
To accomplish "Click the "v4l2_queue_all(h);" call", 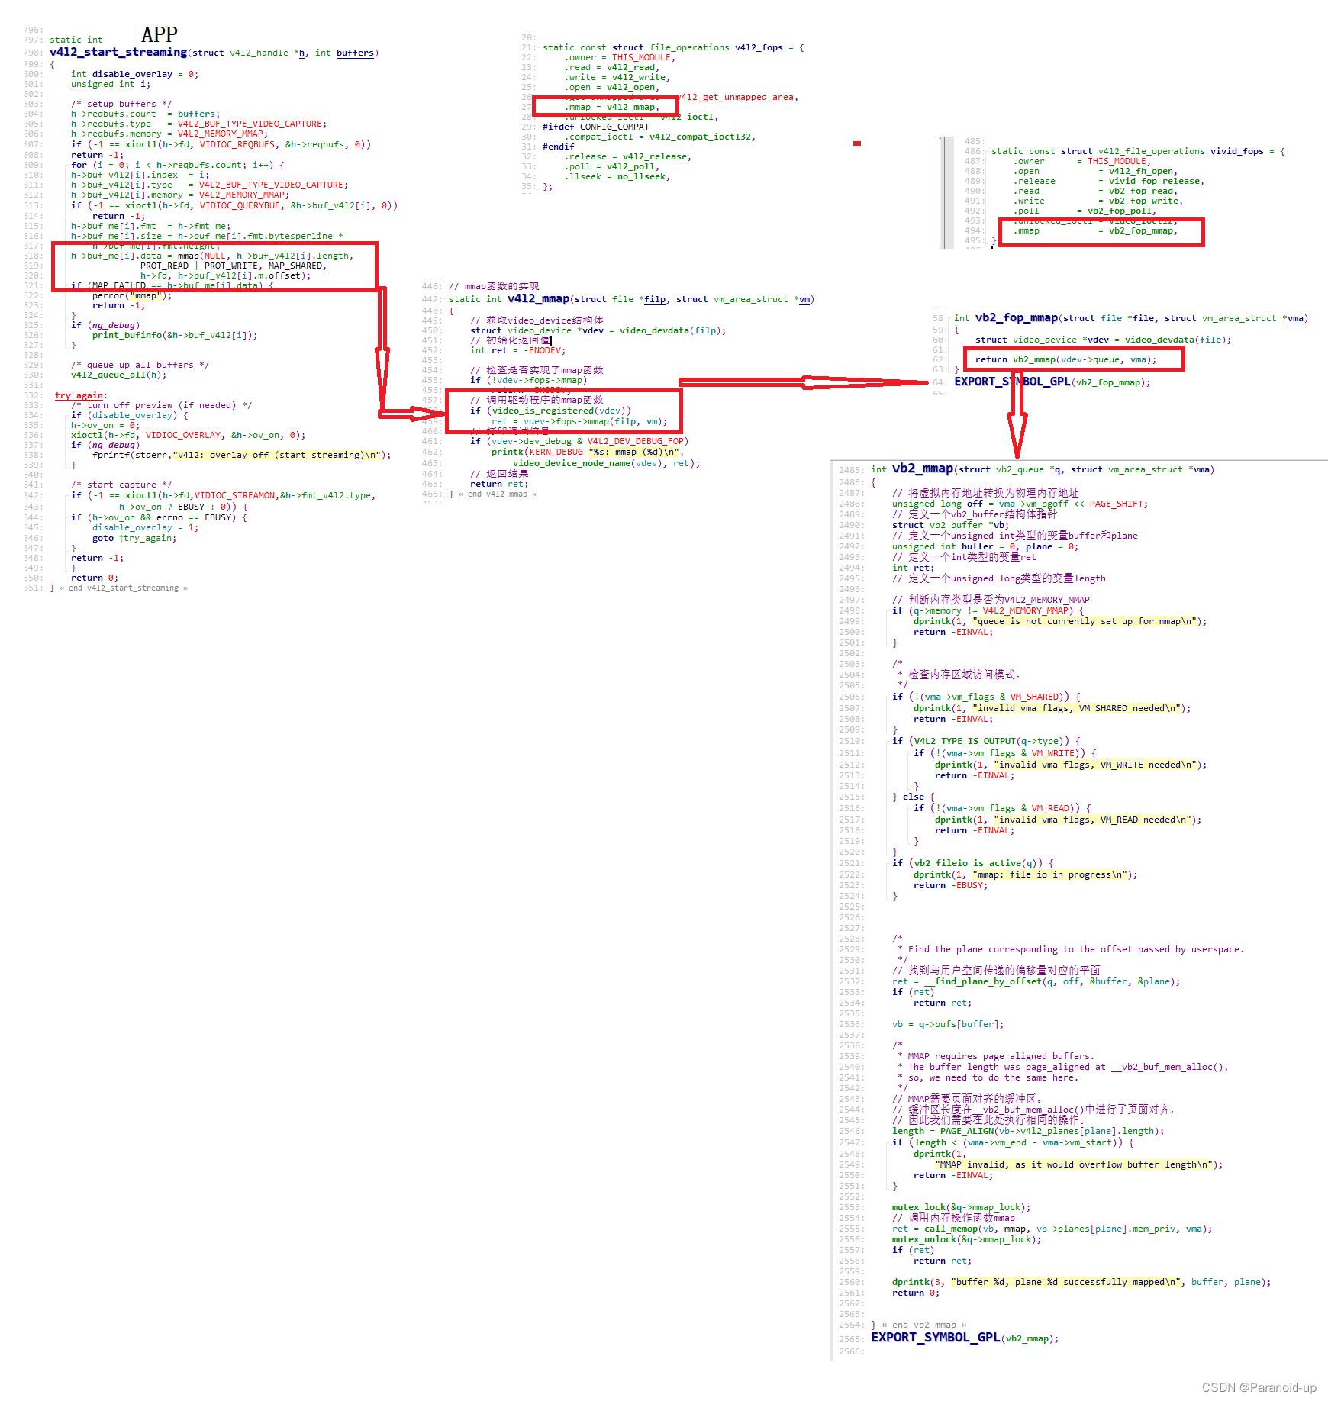I will (x=118, y=375).
